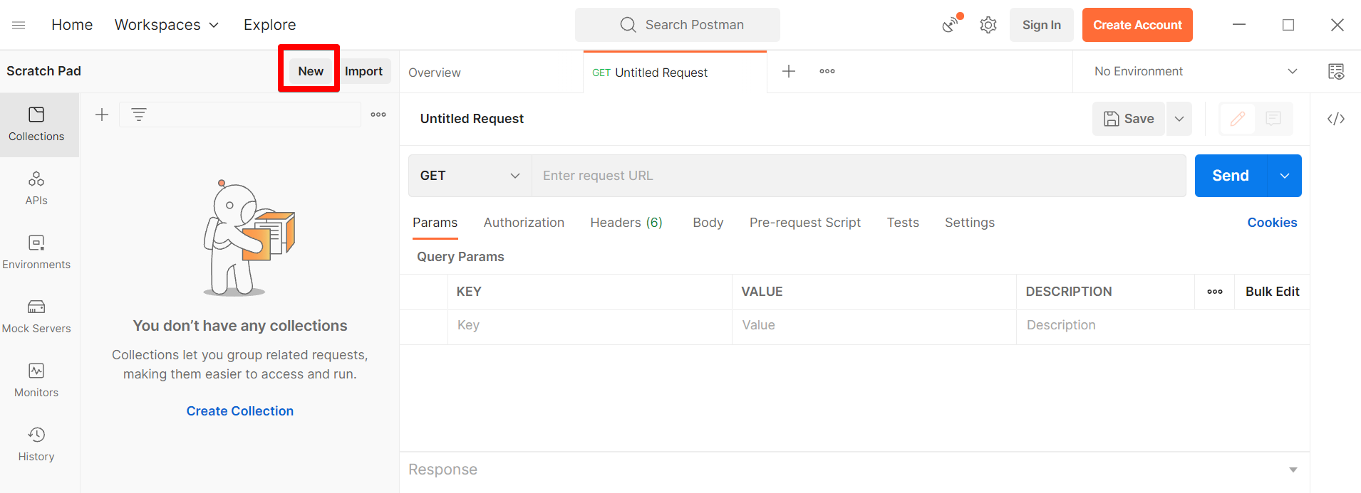Image resolution: width=1361 pixels, height=493 pixels.
Task: Open the Environments sidebar panel
Action: coord(36,253)
